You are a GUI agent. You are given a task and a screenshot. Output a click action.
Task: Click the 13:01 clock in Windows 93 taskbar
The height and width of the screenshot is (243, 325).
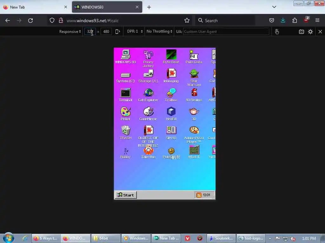(206, 195)
